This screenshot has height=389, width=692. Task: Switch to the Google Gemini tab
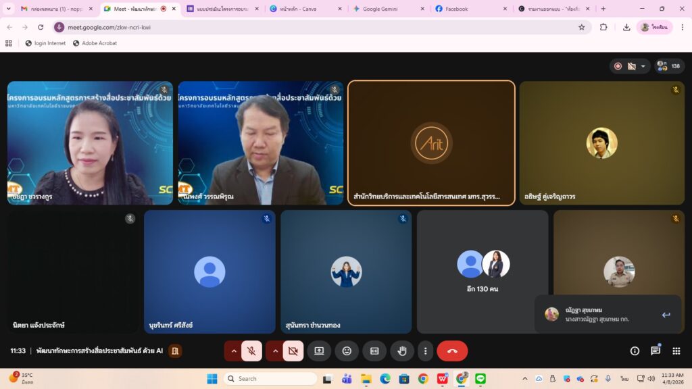coord(387,9)
